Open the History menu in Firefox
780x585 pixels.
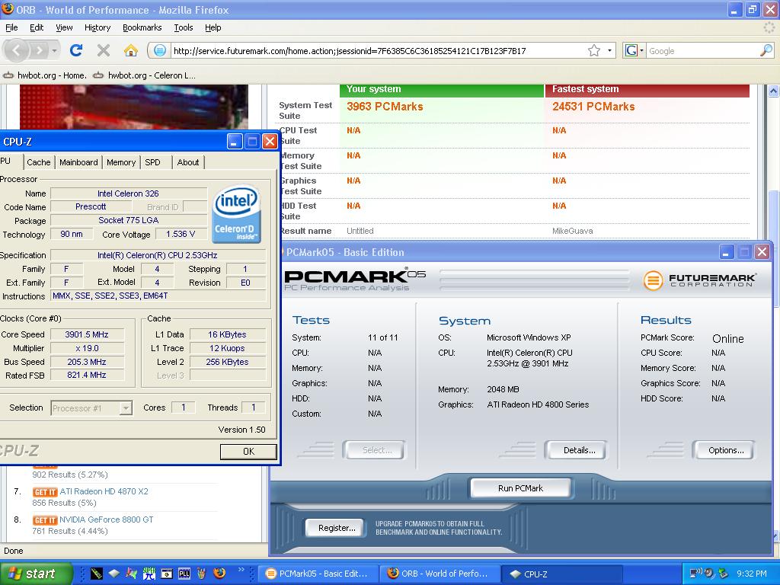(x=97, y=28)
